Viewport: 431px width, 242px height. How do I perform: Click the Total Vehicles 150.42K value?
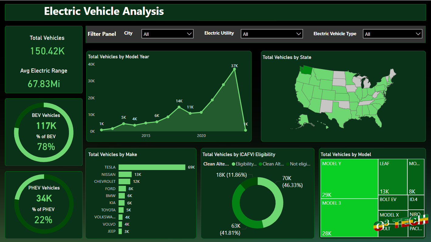[47, 51]
